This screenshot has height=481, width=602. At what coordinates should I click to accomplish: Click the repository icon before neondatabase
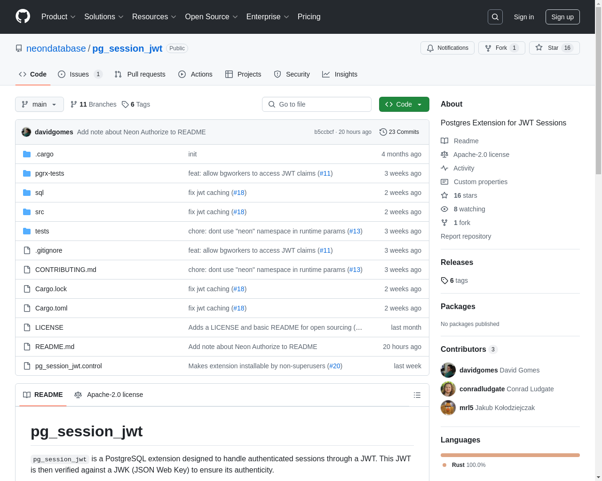point(19,48)
